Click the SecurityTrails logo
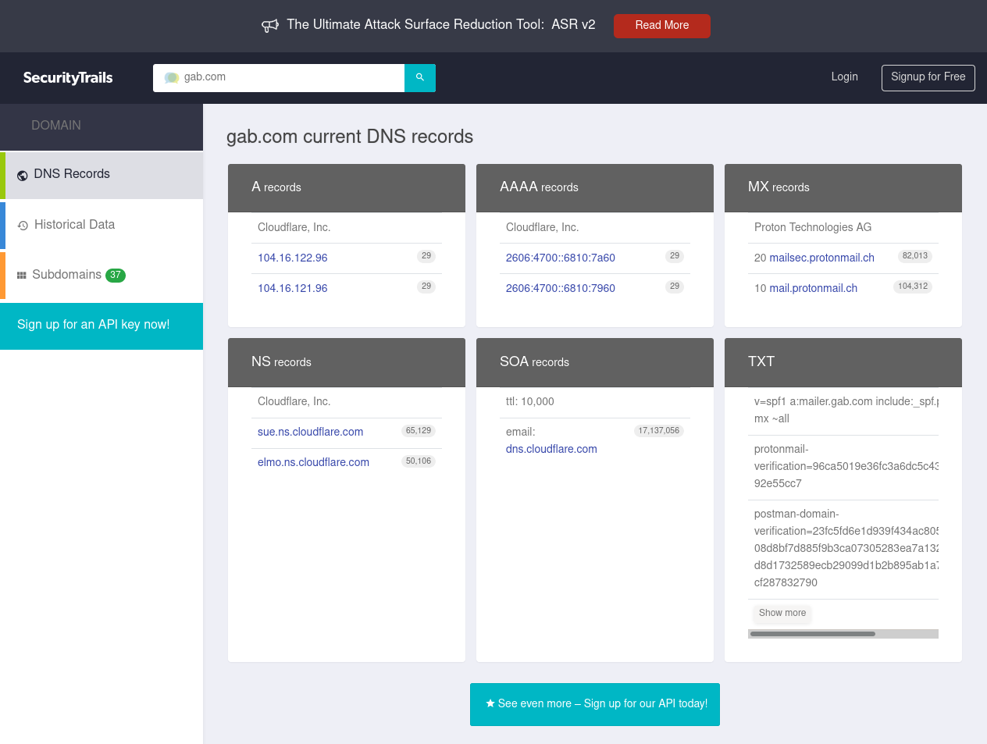The image size is (987, 744). (x=68, y=77)
